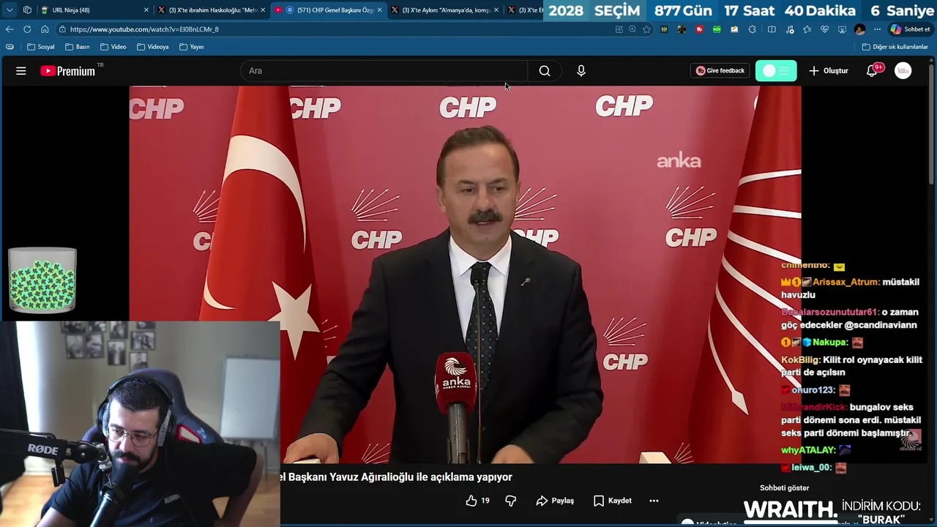Open browser settings and more ellipsis

[x=877, y=29]
